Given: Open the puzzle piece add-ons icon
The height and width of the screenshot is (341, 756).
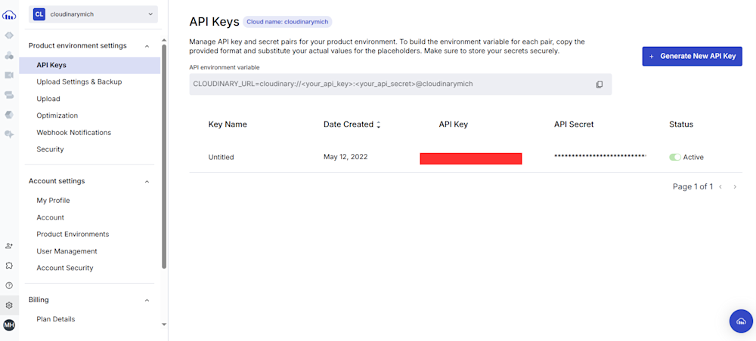Looking at the screenshot, I should tap(9, 266).
